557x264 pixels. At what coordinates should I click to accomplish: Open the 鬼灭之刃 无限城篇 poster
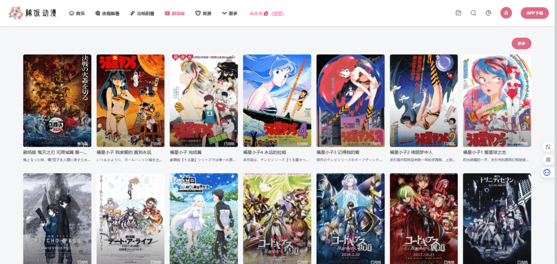[57, 100]
